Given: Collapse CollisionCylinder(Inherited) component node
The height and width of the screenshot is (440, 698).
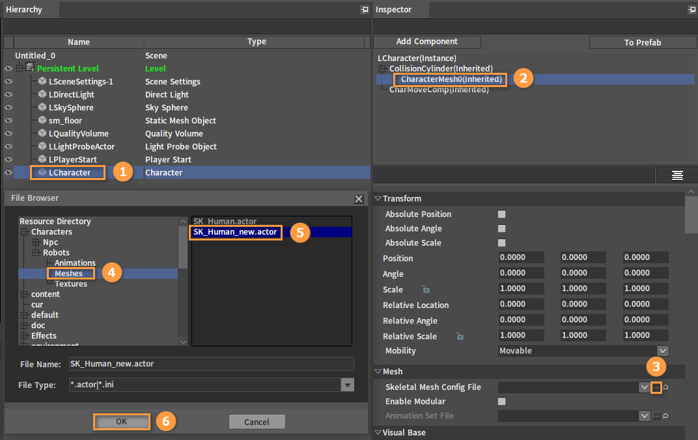Looking at the screenshot, I should pos(382,68).
